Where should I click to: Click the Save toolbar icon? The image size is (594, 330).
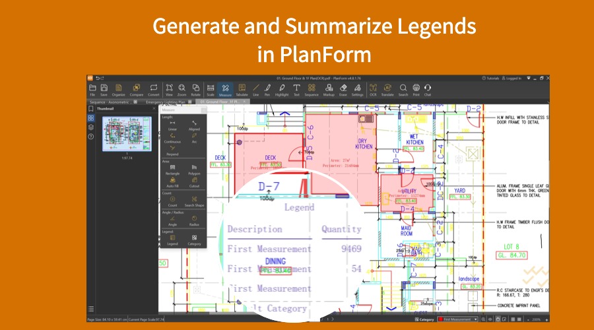[x=104, y=90]
